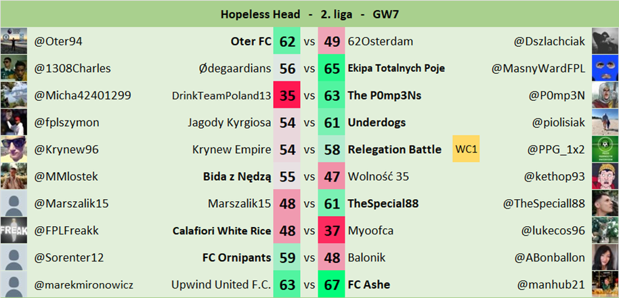619x298 pixels.
Task: Open the profile picture next to @Krynew96
Action: tap(14, 149)
